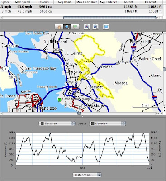Sort by Avg Heart column
The width and height of the screenshot is (166, 181).
pyautogui.click(x=65, y=2)
